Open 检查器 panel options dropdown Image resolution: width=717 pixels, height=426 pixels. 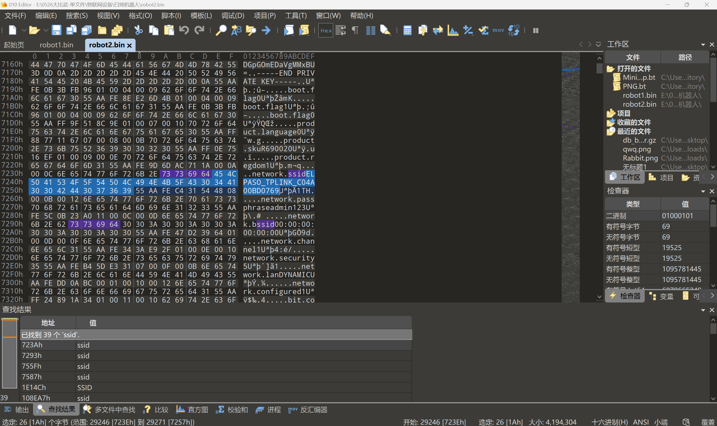703,191
